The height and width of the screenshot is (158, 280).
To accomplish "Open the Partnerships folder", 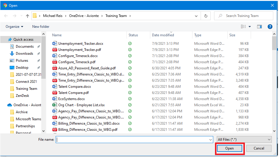I will [x=25, y=126].
